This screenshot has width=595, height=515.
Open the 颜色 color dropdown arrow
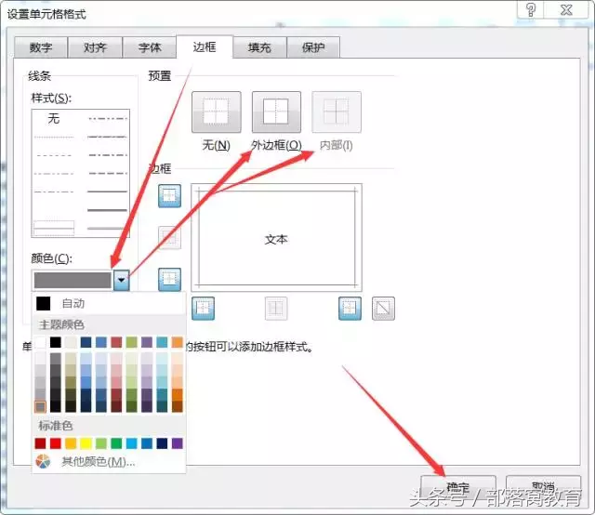click(x=121, y=281)
